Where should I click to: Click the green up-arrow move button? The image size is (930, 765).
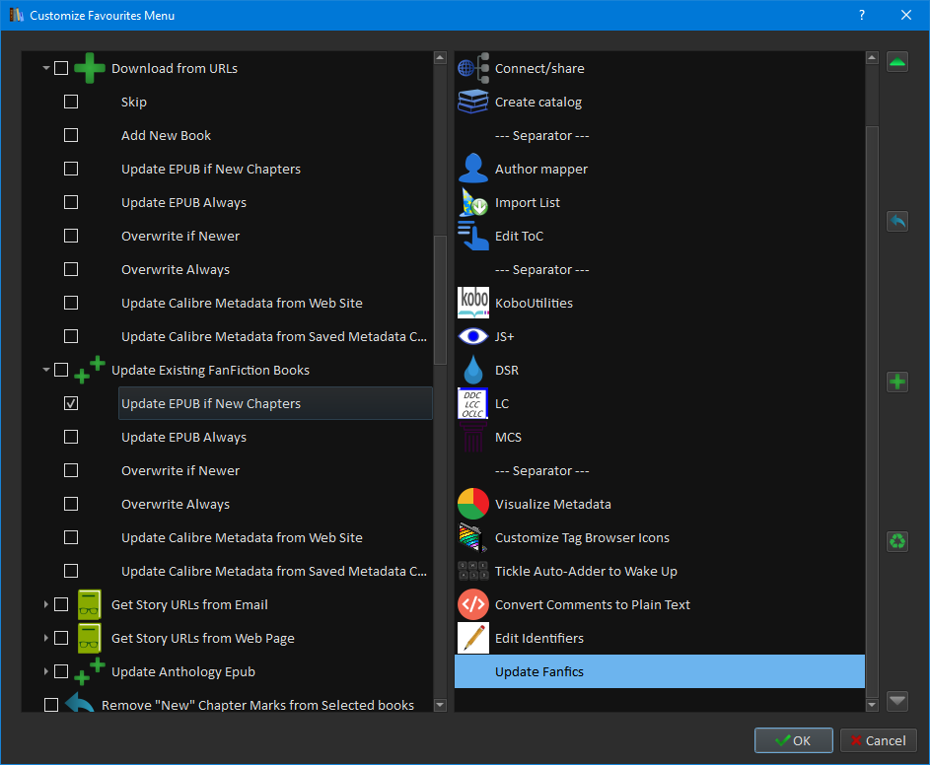pos(897,62)
